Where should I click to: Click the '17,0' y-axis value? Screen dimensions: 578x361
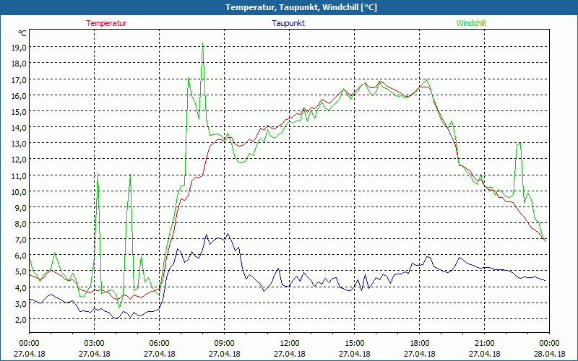[19, 79]
